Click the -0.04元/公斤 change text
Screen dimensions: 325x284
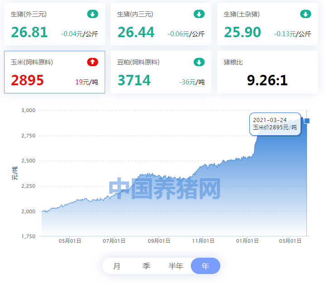coord(80,34)
